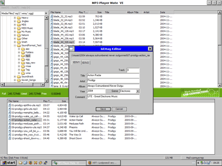Screen dimensions: 222x166
Task: Select the mp3 folder in the tree
Action: point(28,56)
